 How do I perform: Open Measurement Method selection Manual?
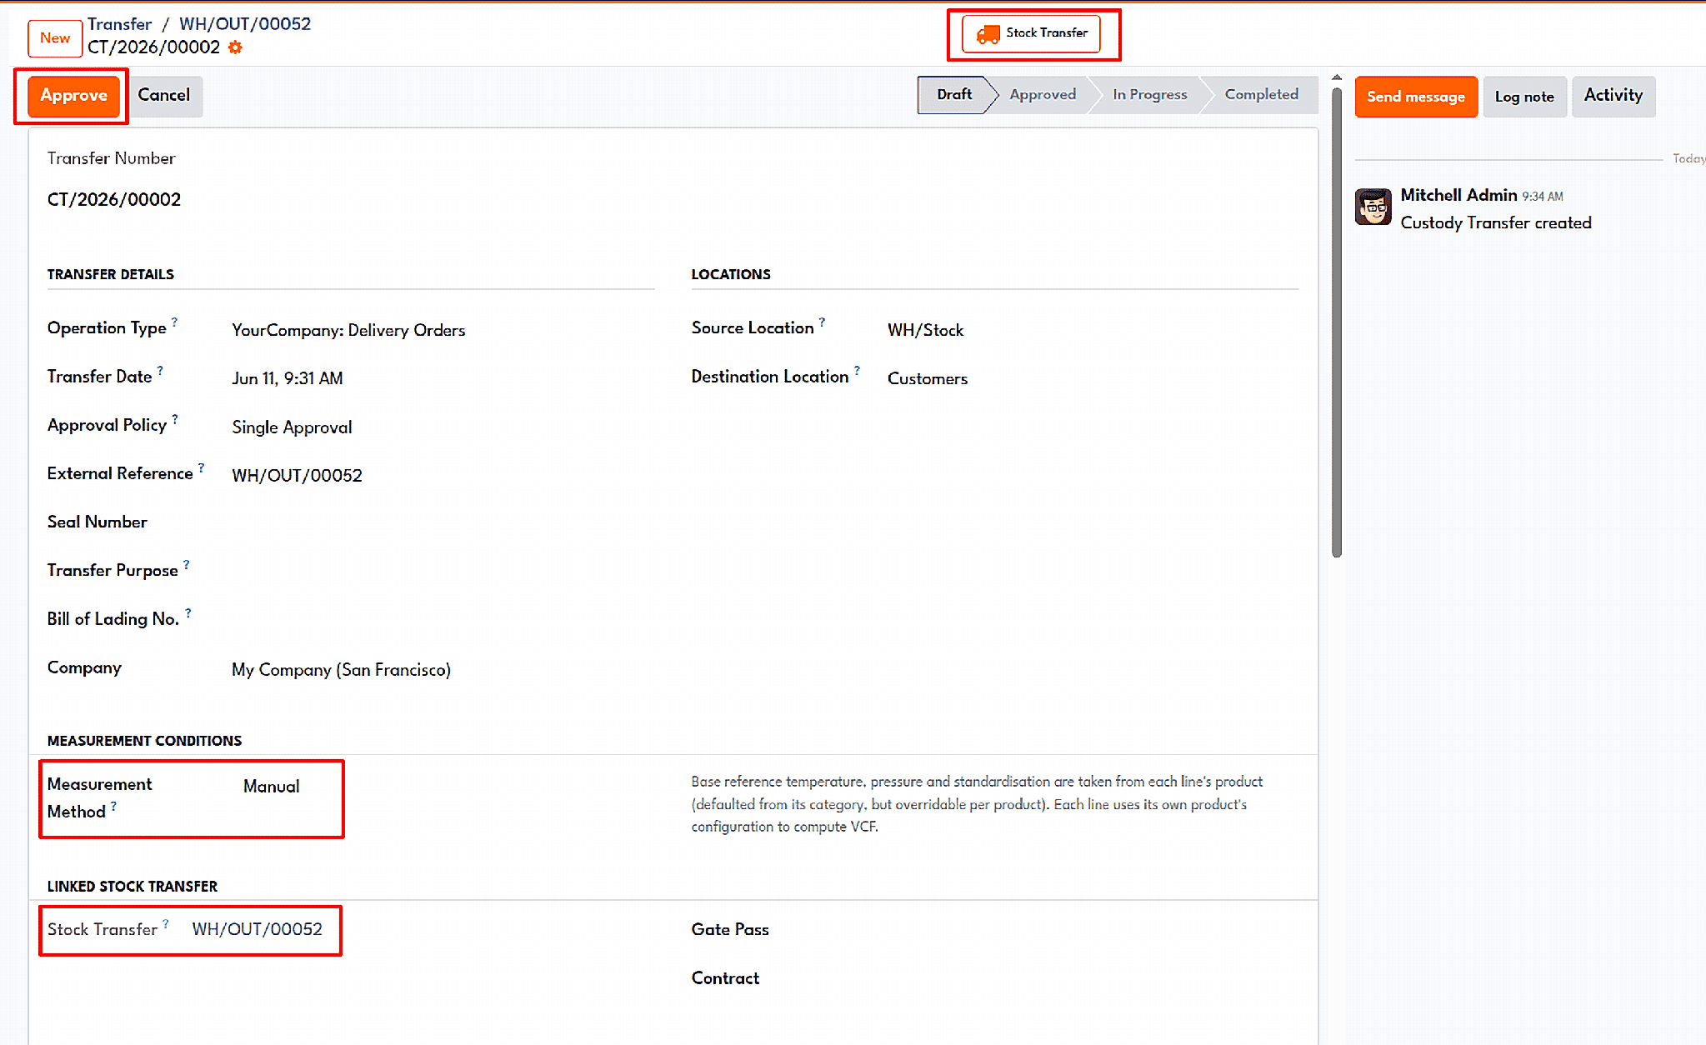tap(272, 787)
